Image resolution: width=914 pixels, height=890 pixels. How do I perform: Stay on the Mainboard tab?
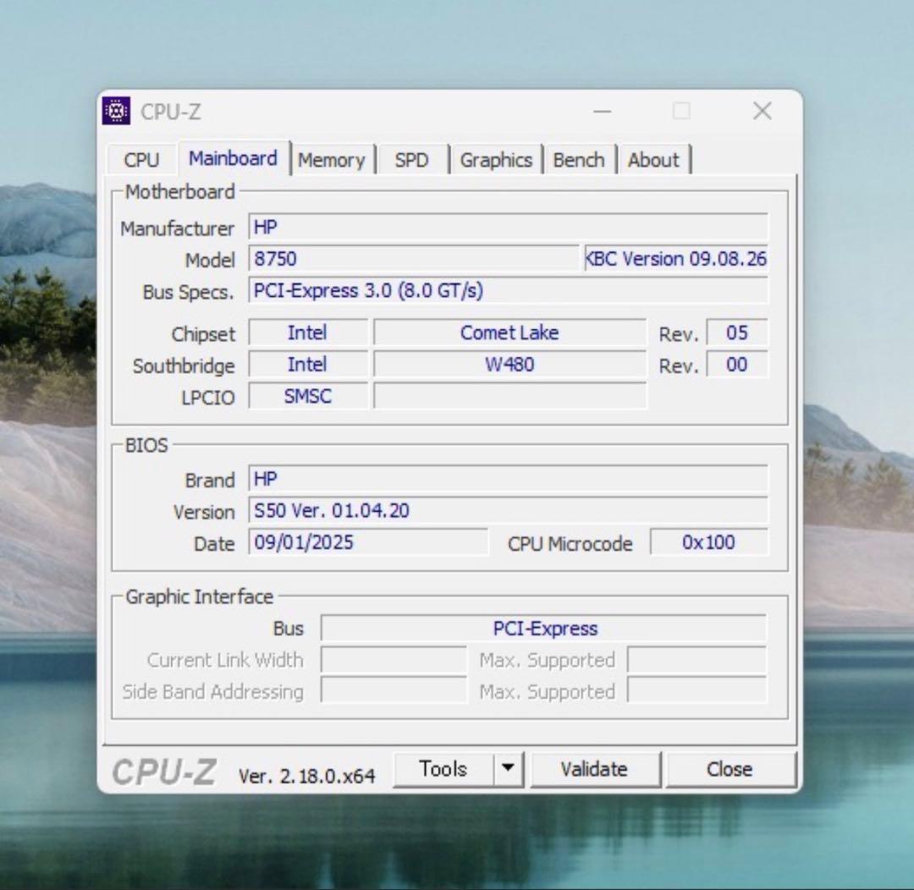point(233,158)
